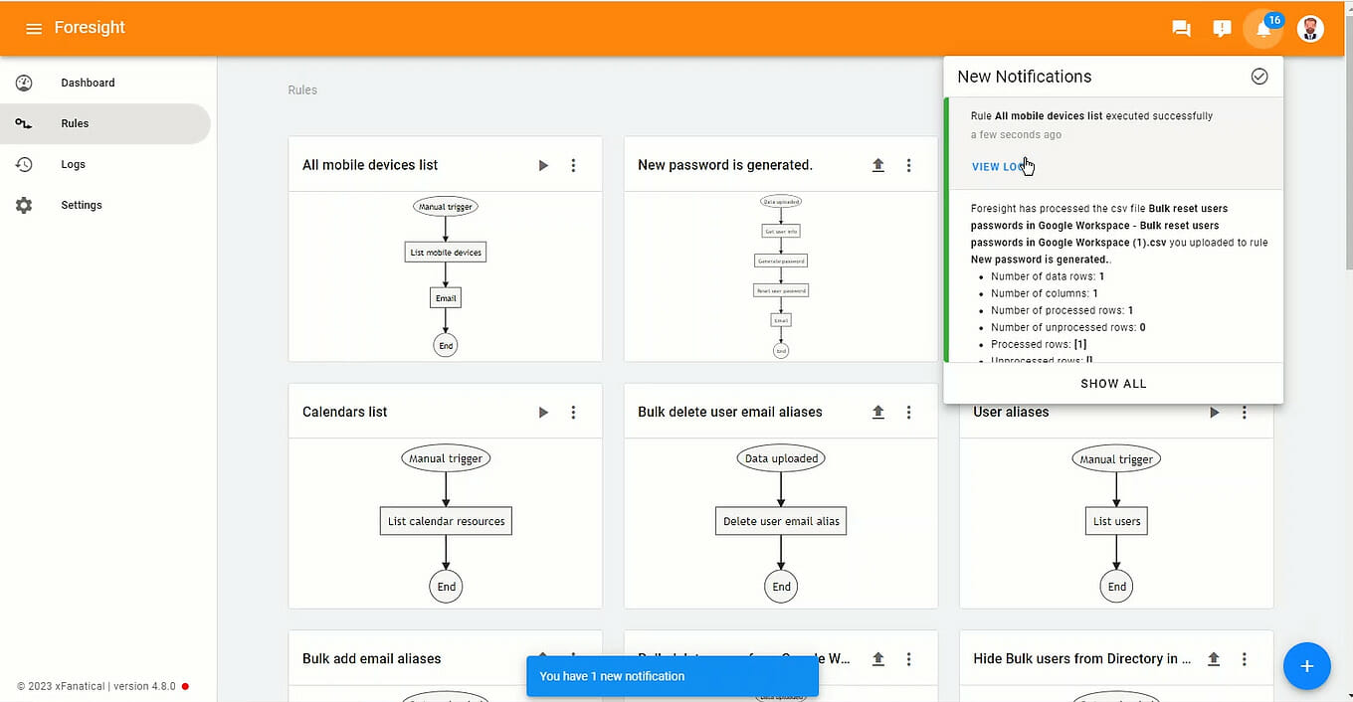
Task: Click the Hide Bulk users from Directory title
Action: pos(1082,658)
